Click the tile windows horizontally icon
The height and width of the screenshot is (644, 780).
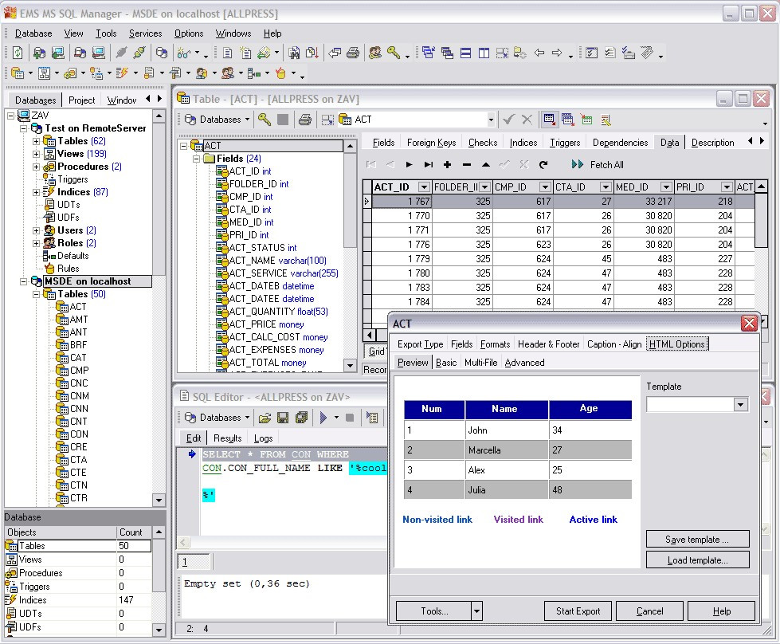[465, 53]
